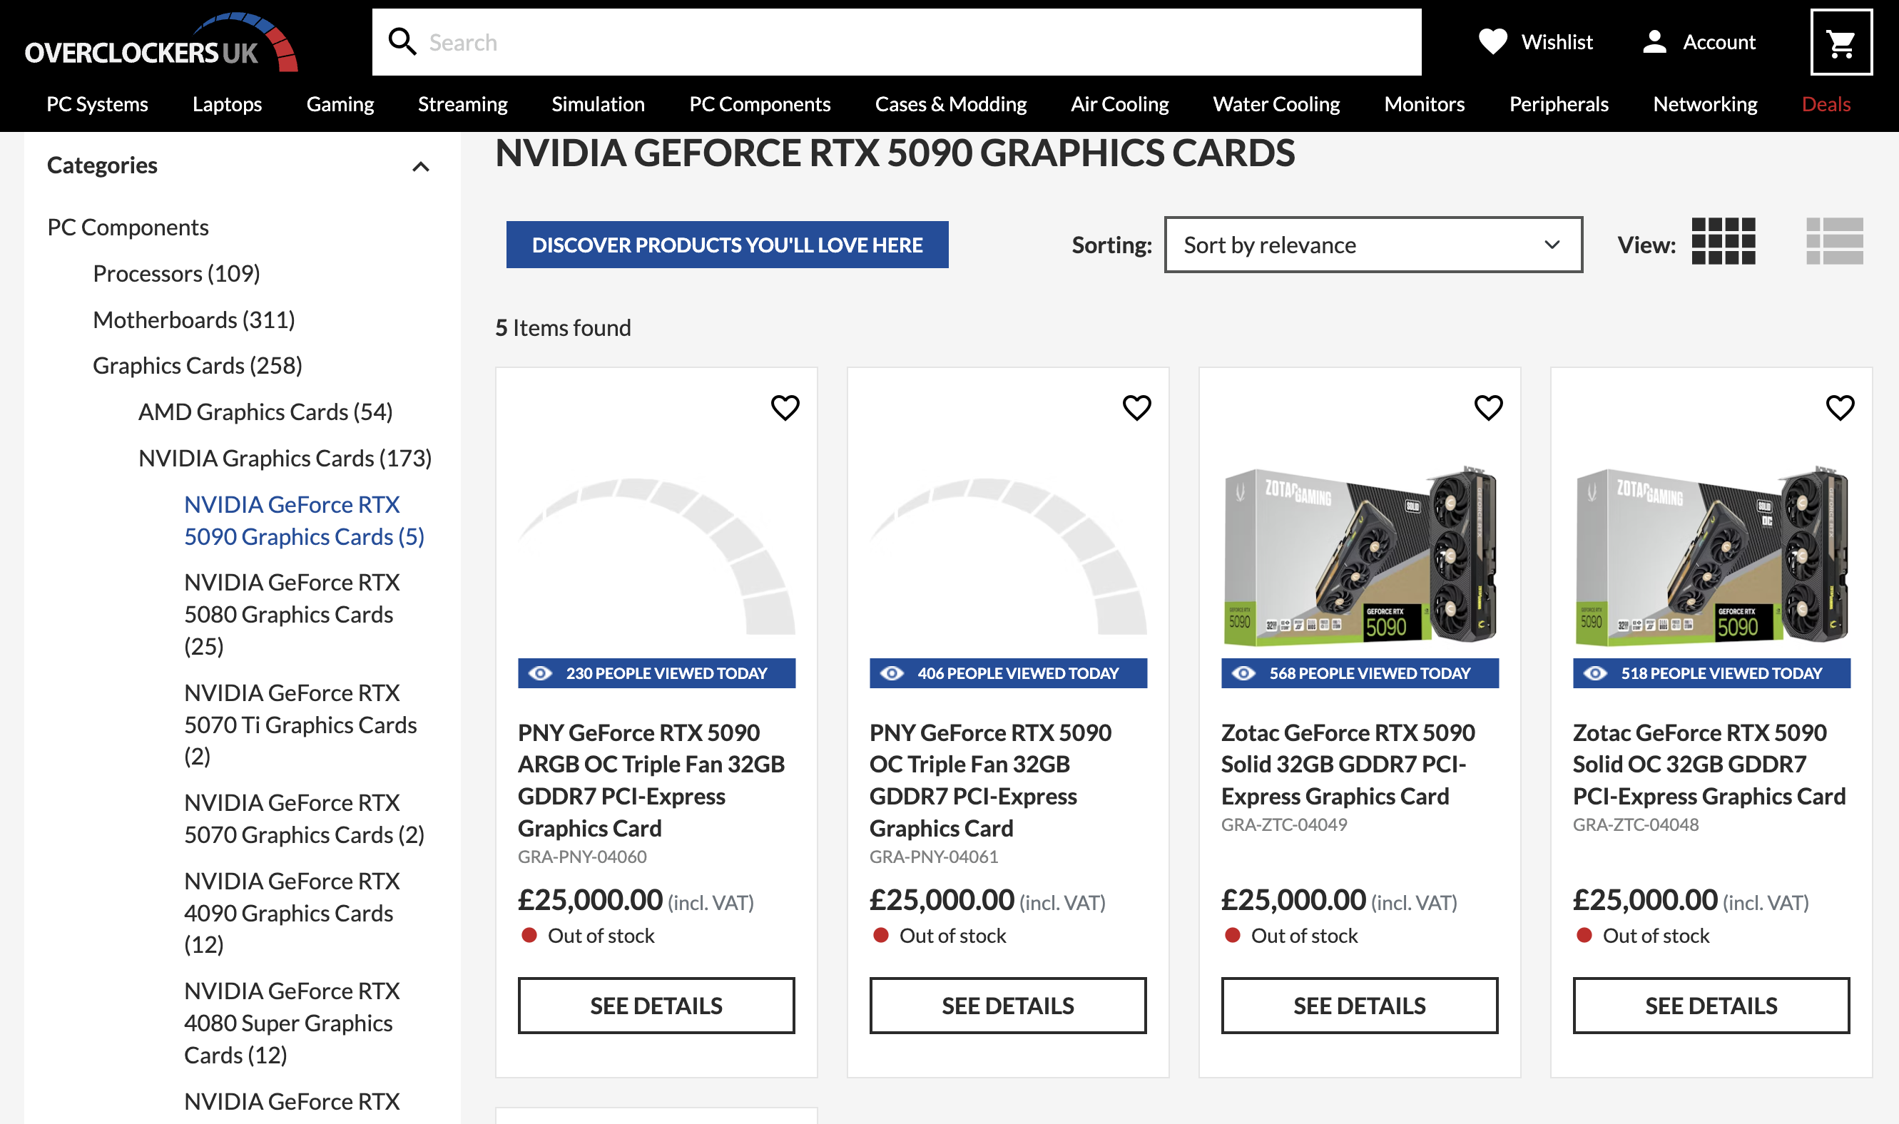Click SKU text GRA-PNY-04060

581,857
